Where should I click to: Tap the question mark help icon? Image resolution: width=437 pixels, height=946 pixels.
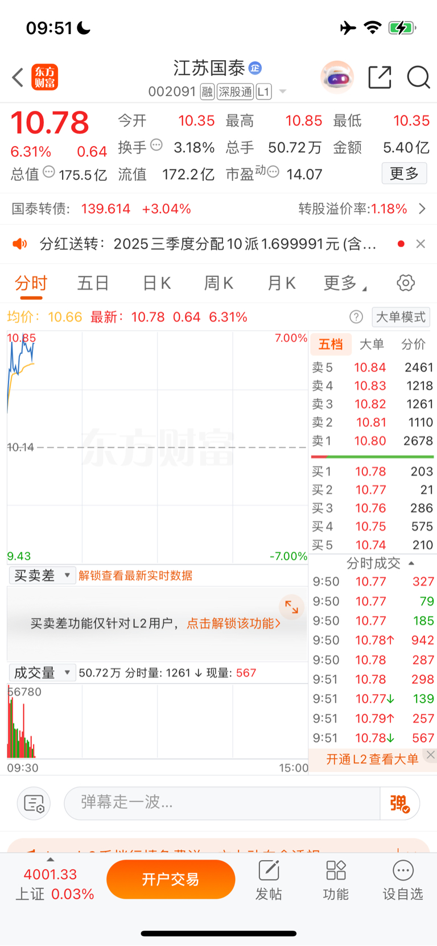click(356, 317)
